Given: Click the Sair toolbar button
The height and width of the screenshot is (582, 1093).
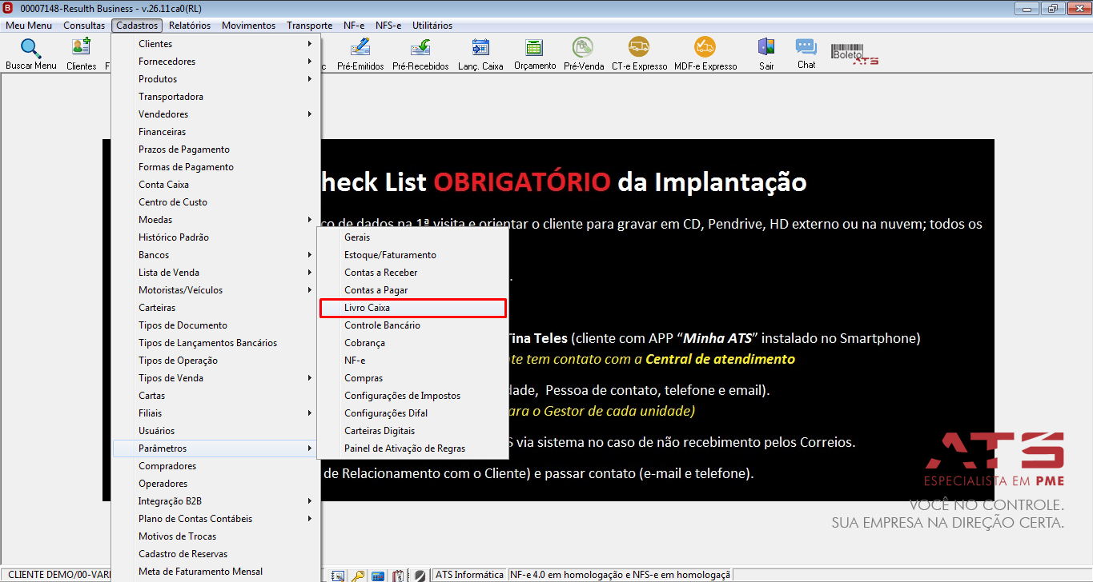Looking at the screenshot, I should (x=766, y=54).
